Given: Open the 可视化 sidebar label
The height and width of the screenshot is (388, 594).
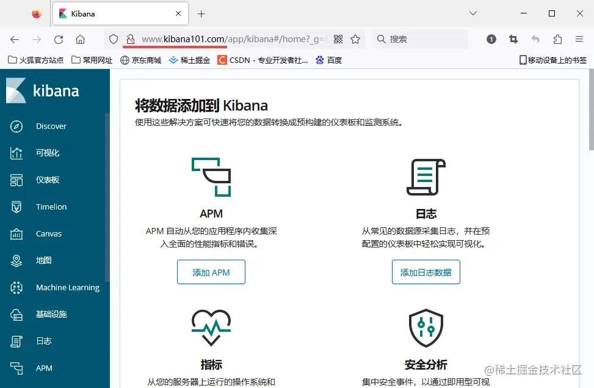Looking at the screenshot, I should (48, 153).
